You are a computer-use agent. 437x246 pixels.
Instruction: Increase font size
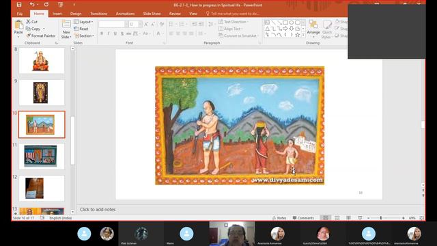tap(146, 25)
